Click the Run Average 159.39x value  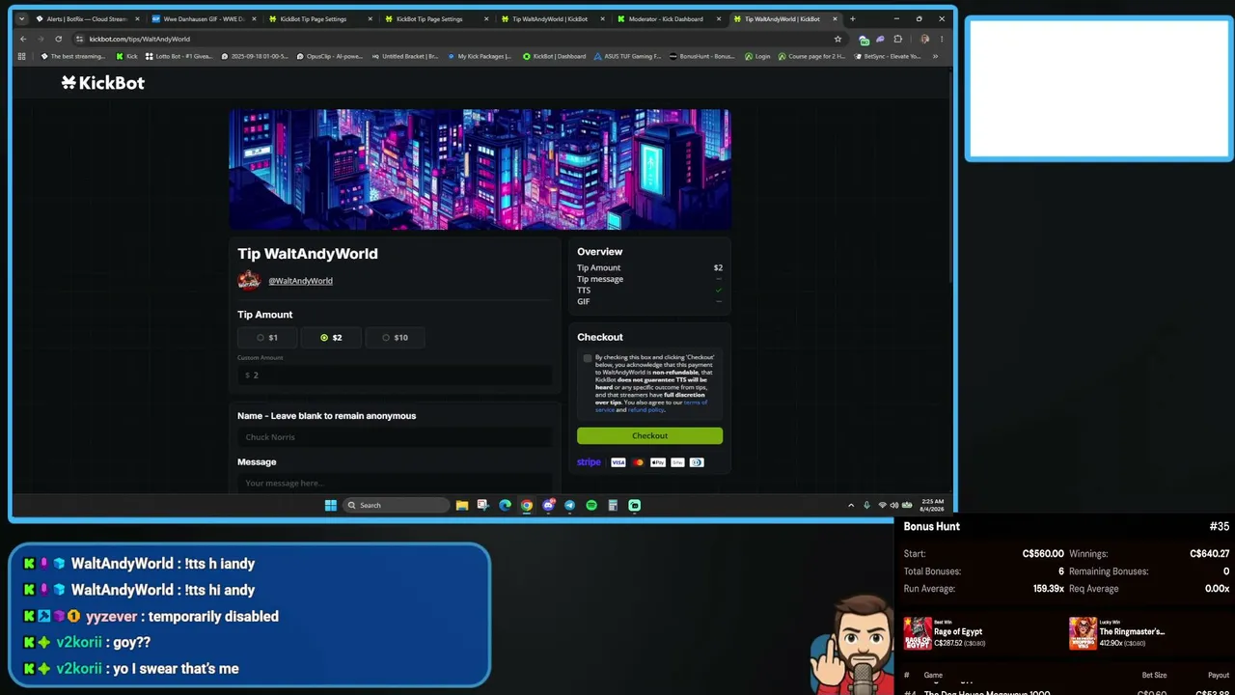coord(1049,589)
